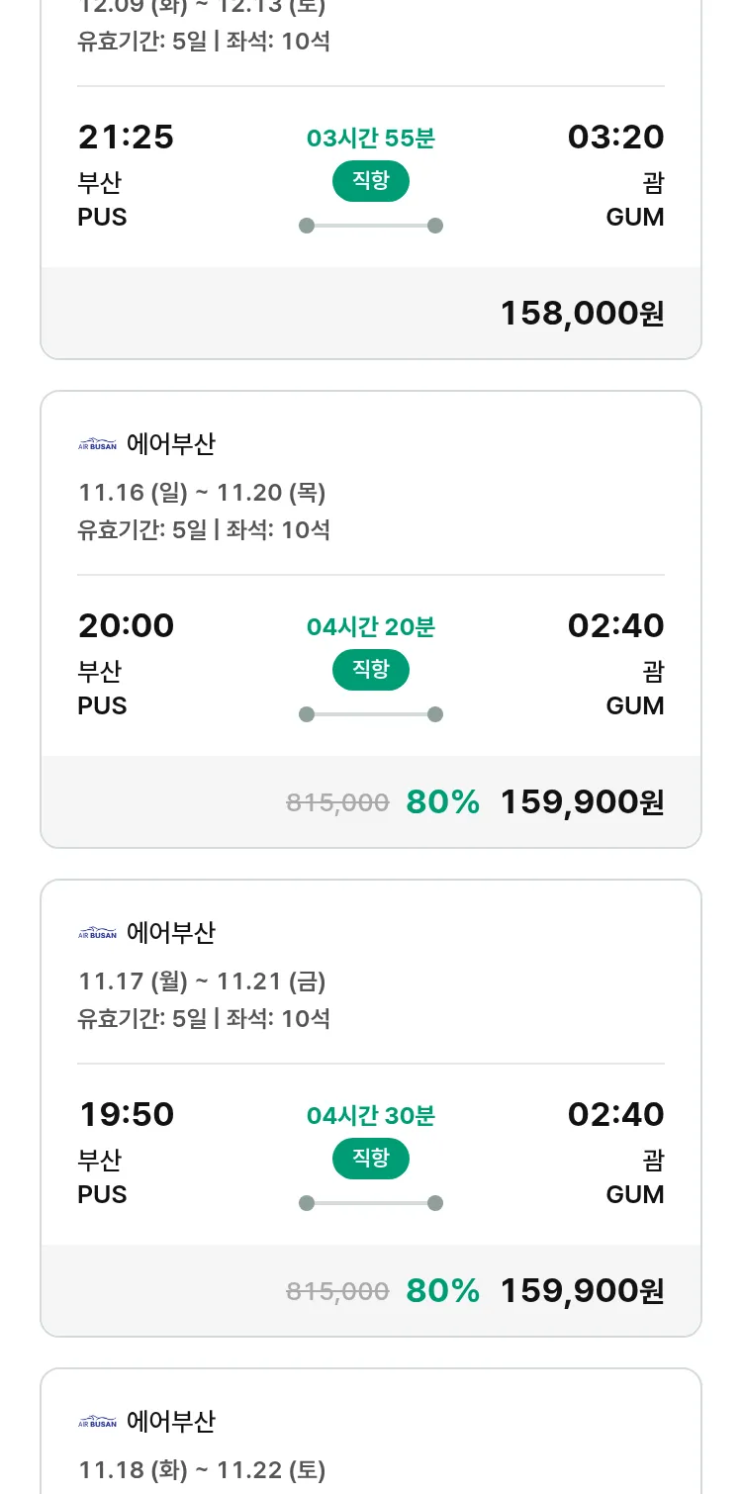
Task: Click the route line under the 20:00 flight's 직항 badge
Action: (371, 714)
